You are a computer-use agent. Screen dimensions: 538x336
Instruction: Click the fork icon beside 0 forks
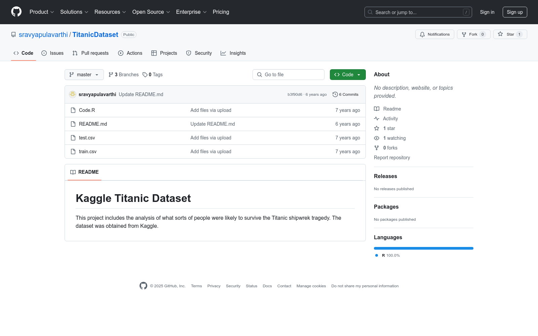[377, 148]
